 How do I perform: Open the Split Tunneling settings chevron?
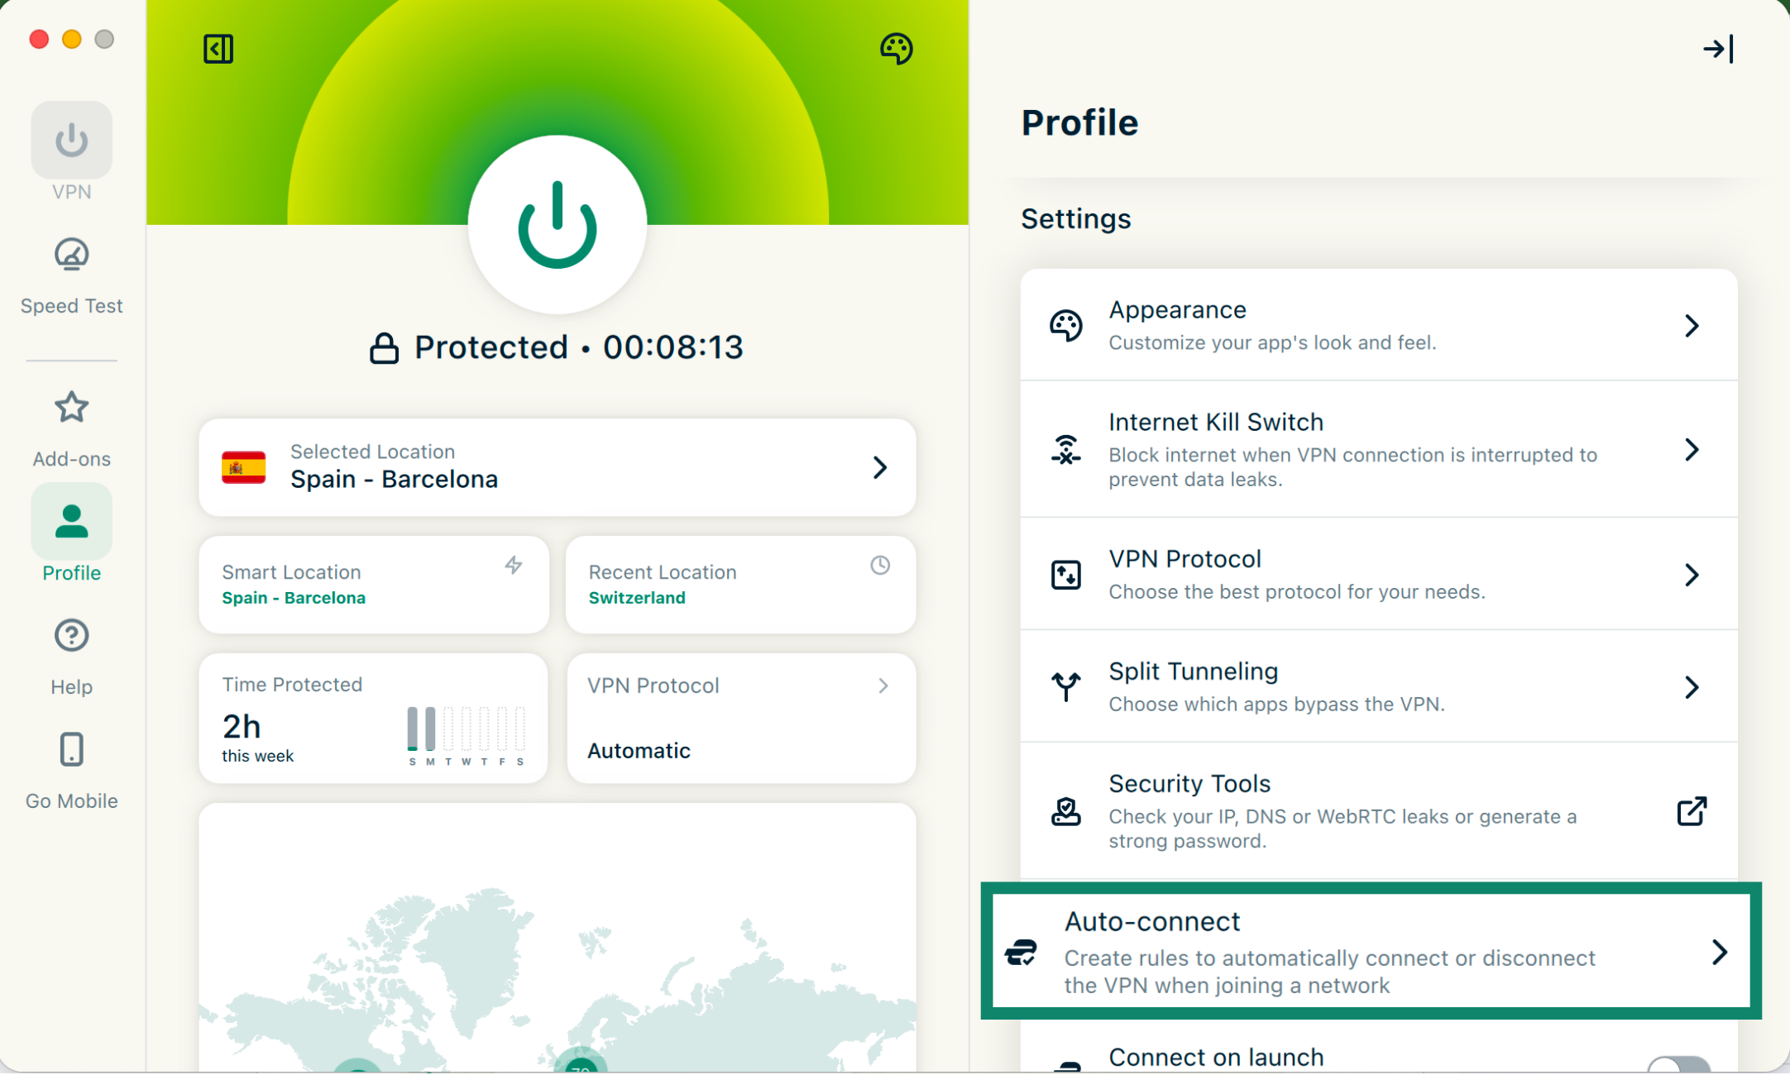[1692, 687]
